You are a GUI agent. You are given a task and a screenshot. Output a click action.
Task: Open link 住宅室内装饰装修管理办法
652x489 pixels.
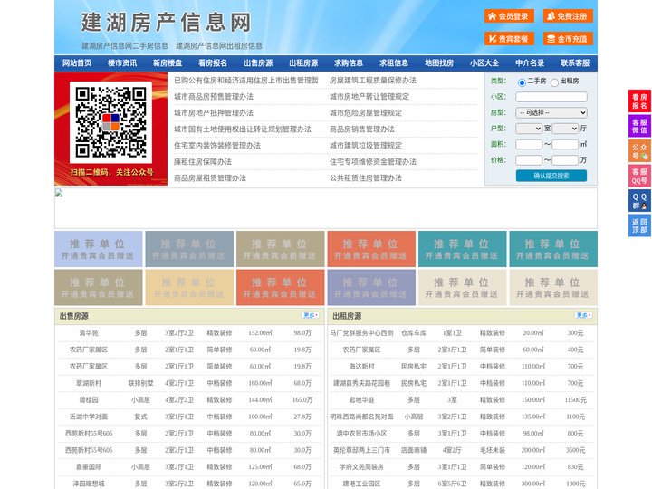click(x=217, y=146)
